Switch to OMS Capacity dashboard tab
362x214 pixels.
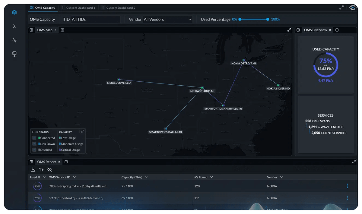pyautogui.click(x=43, y=8)
